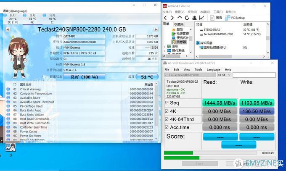The height and width of the screenshot is (171, 286).
Task: Select the Available Spare Threshold attribute row
Action: pyautogui.click(x=80, y=102)
